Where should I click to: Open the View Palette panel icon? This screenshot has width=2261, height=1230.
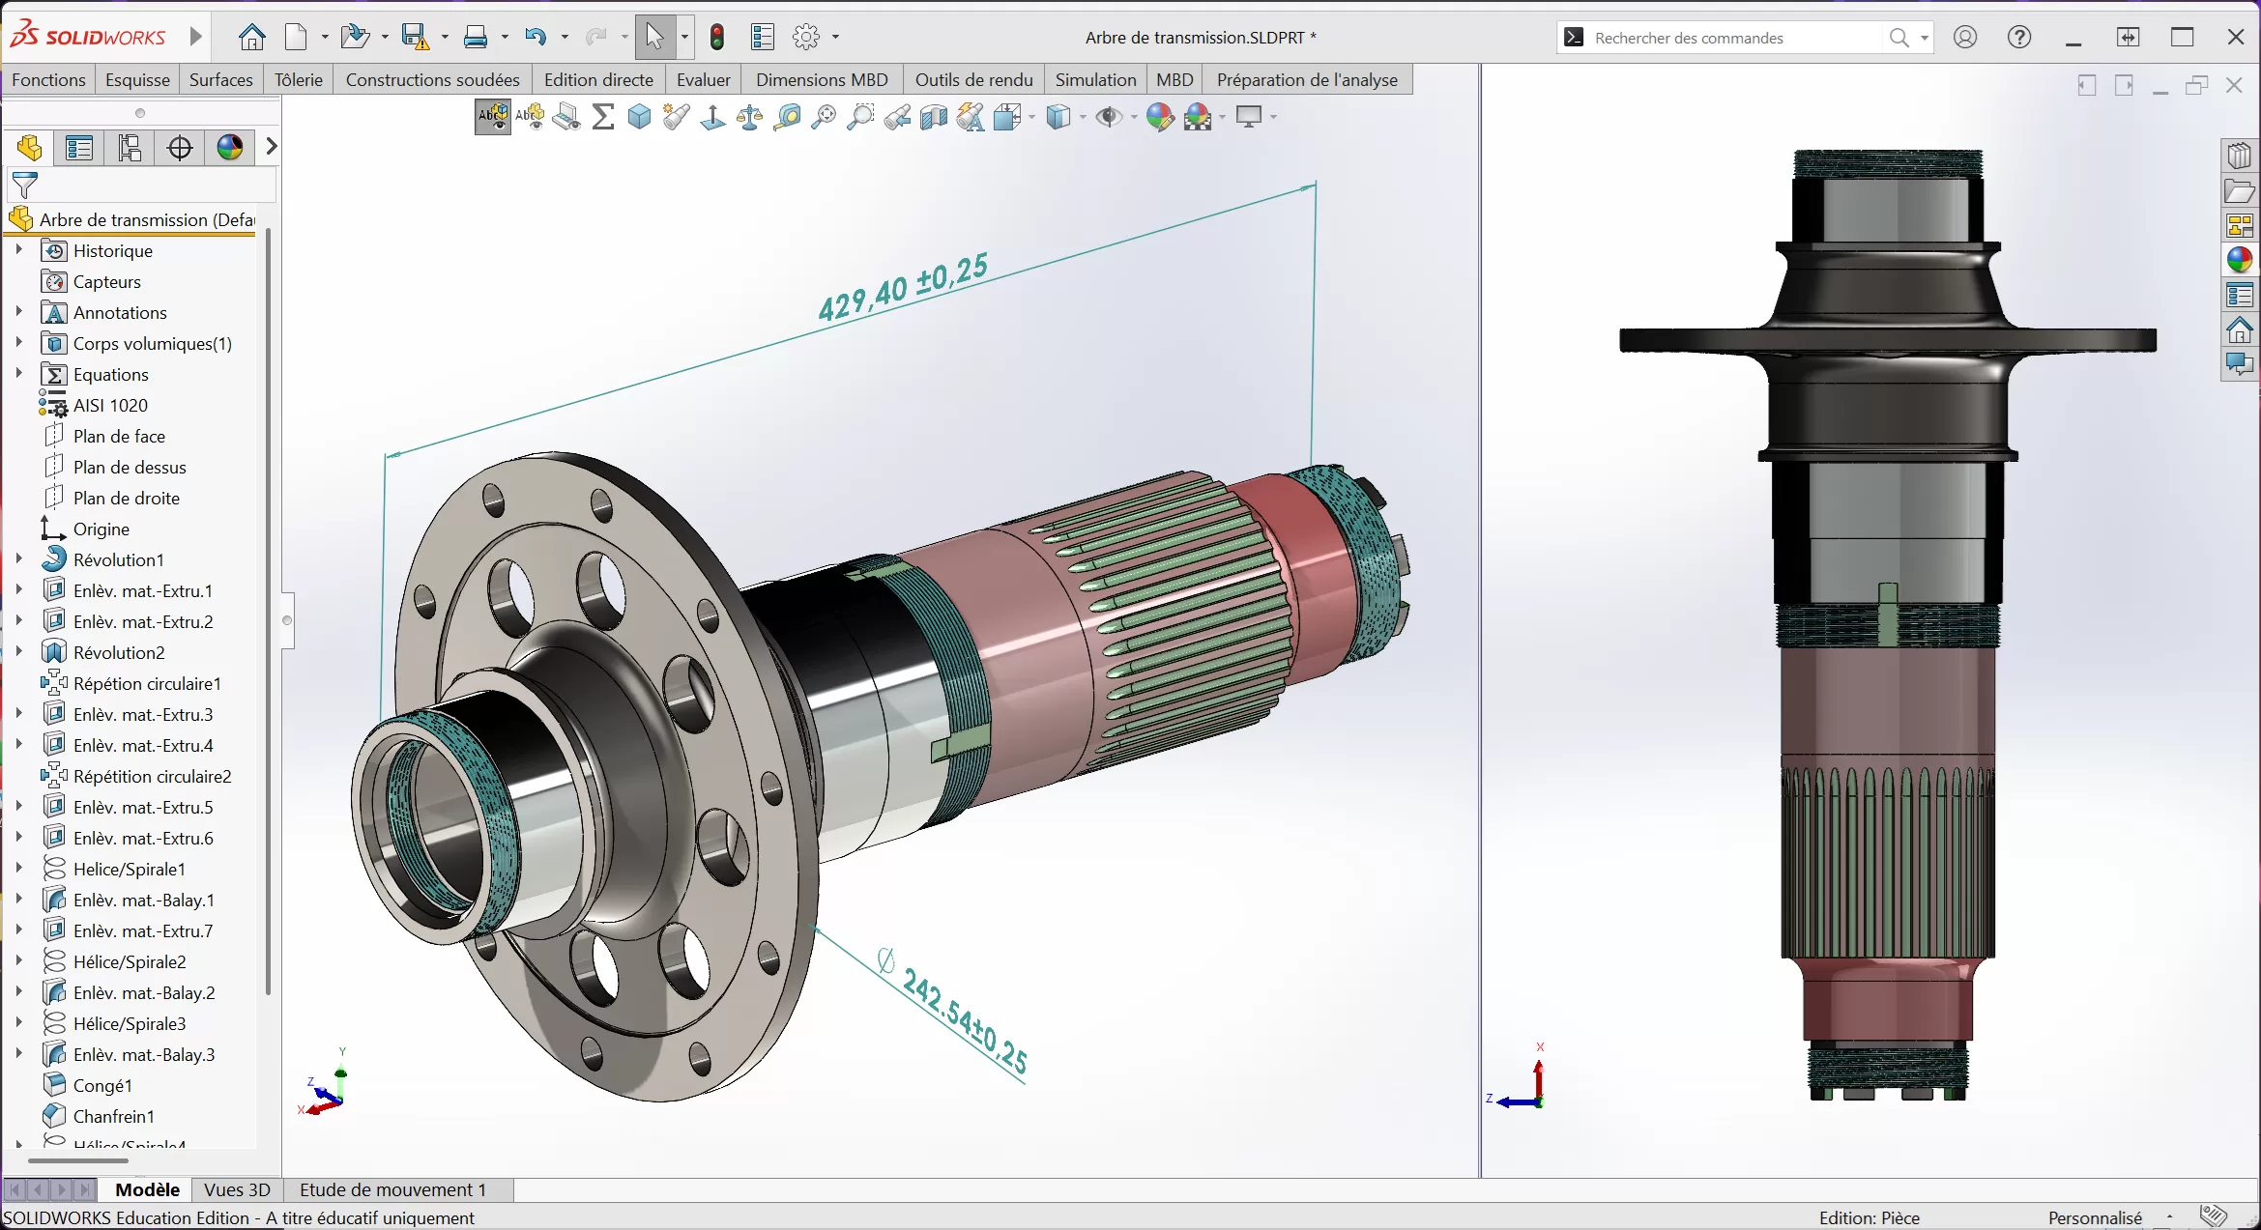[2239, 224]
